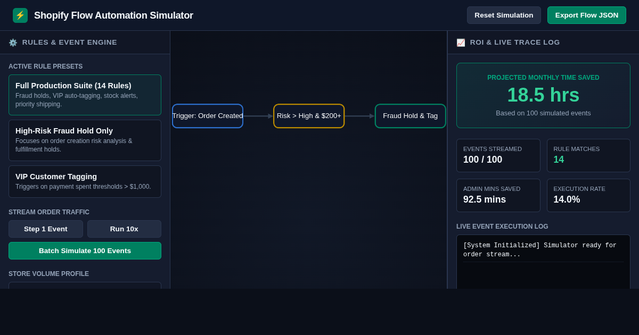Step one event in the stream
Screen dimensions: 639x335
click(46, 229)
